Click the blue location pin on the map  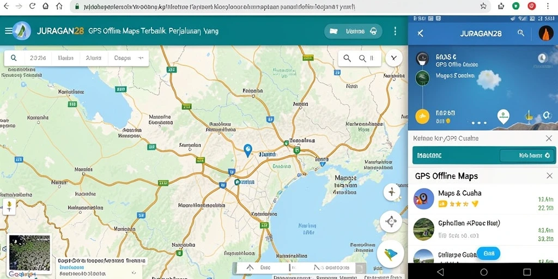pyautogui.click(x=248, y=150)
